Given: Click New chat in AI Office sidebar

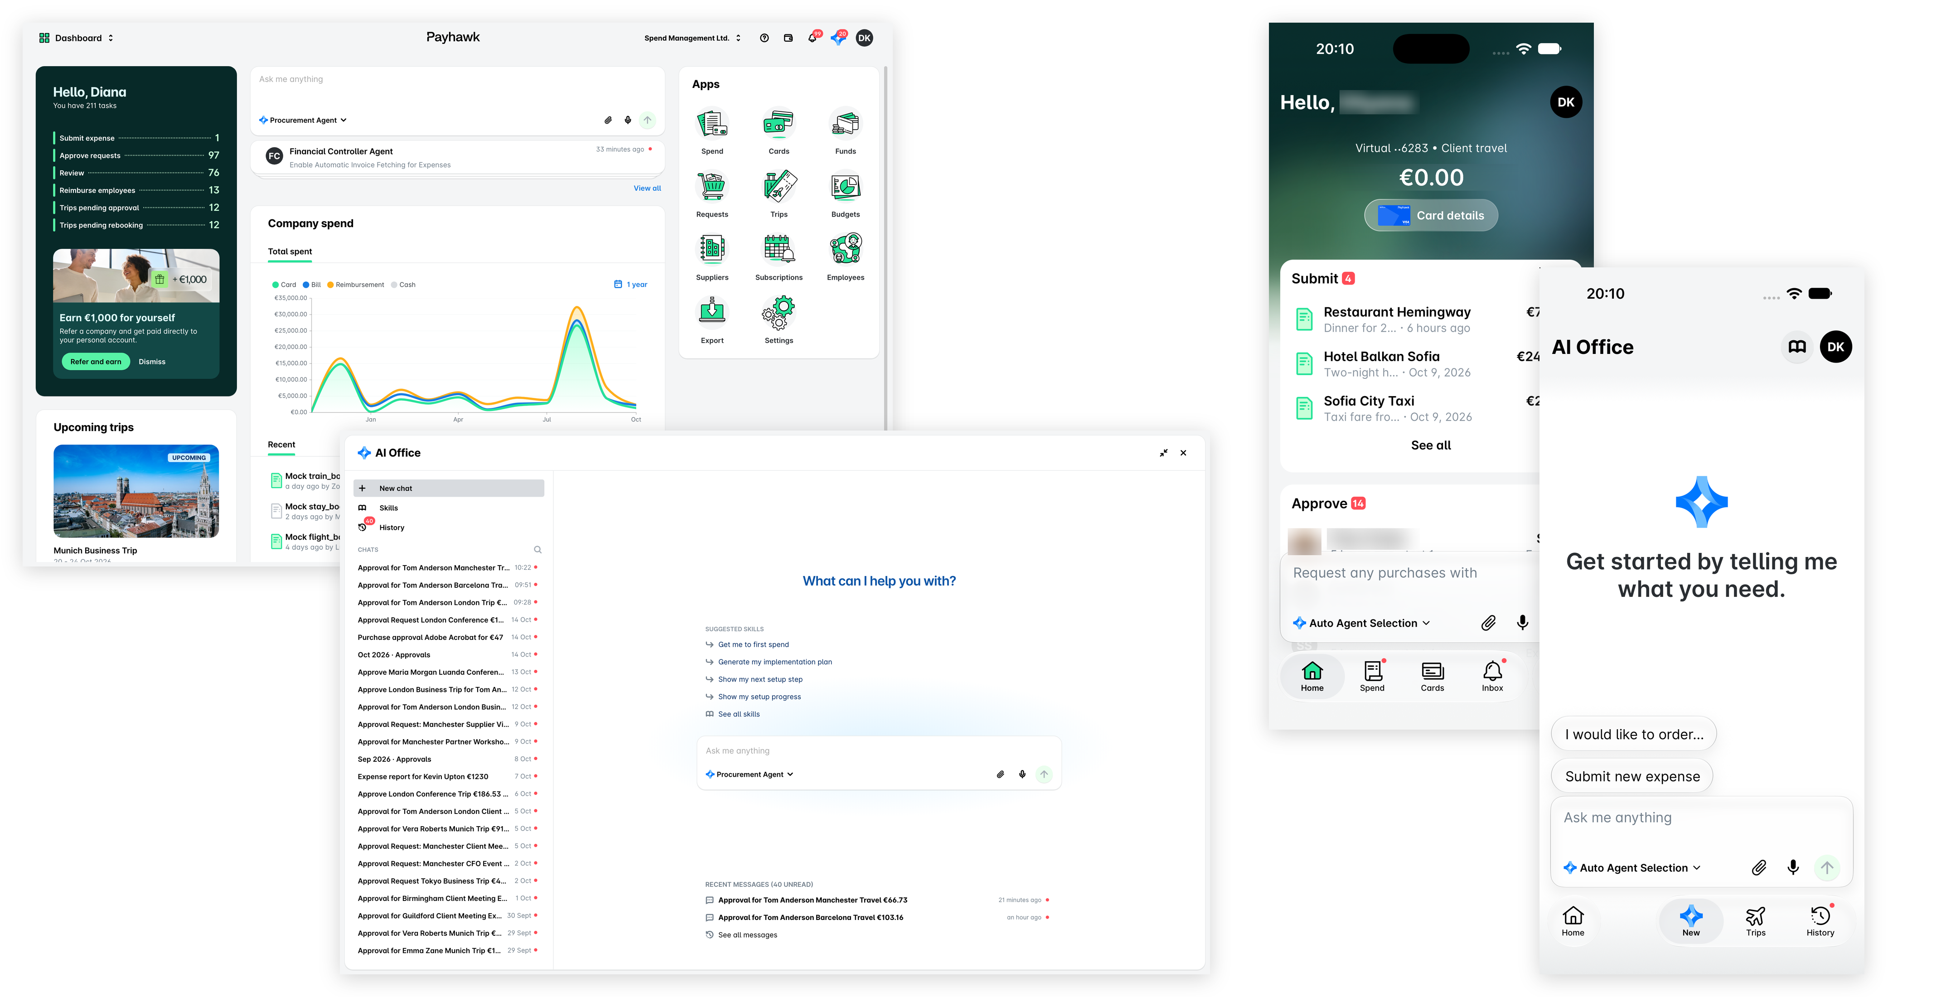Looking at the screenshot, I should (x=449, y=488).
